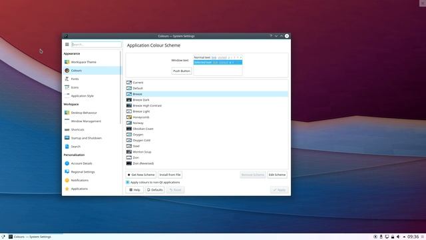Click the preview Push Button
The height and width of the screenshot is (240, 426).
(x=182, y=71)
